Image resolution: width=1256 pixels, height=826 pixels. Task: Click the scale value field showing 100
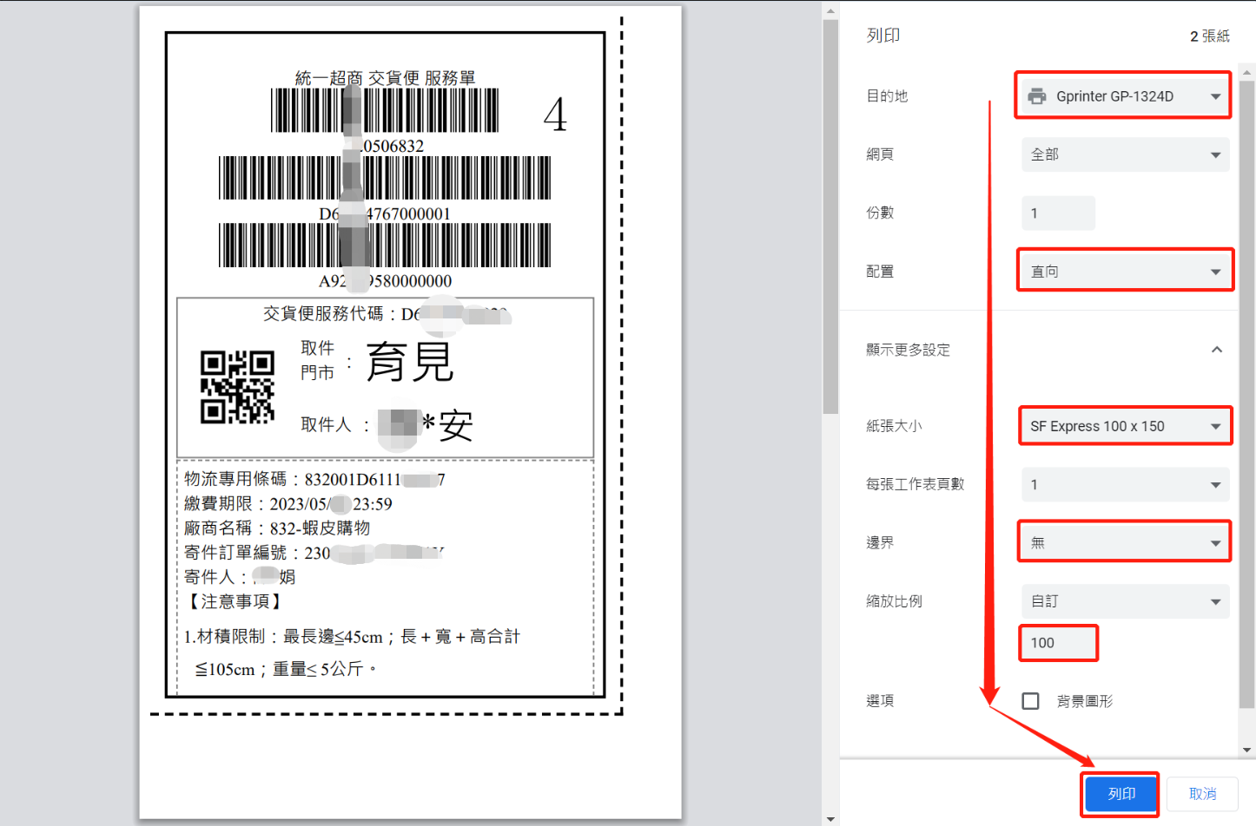click(x=1058, y=643)
